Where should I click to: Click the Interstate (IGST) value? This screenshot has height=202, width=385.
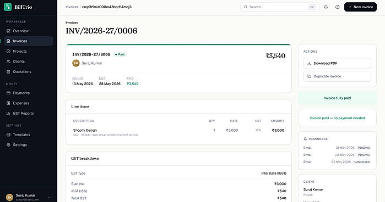pyautogui.click(x=274, y=173)
